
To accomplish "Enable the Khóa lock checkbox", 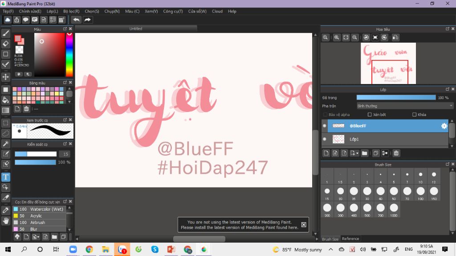I will pos(415,115).
